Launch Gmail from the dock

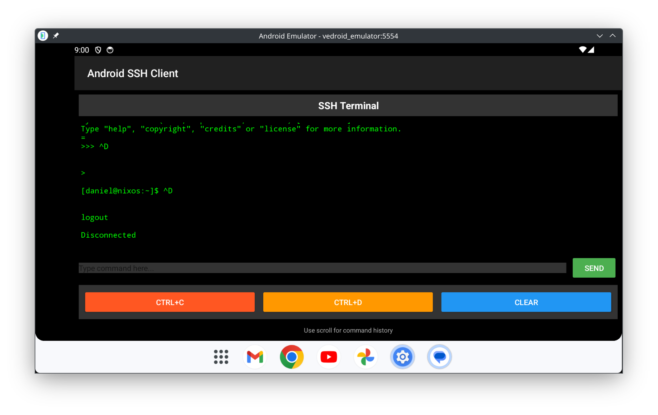coord(255,357)
